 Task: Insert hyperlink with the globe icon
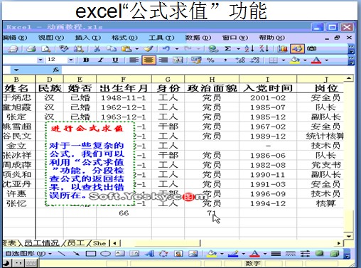(213, 49)
